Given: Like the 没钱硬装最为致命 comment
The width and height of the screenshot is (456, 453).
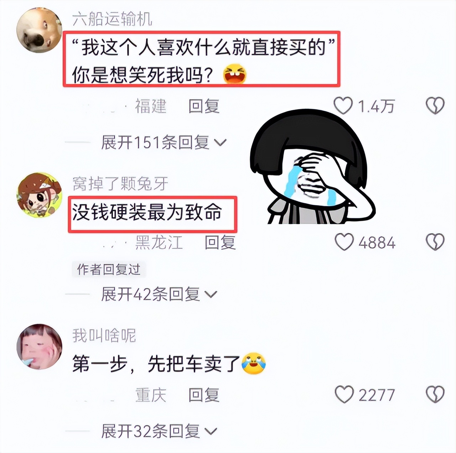Looking at the screenshot, I should pos(344,242).
